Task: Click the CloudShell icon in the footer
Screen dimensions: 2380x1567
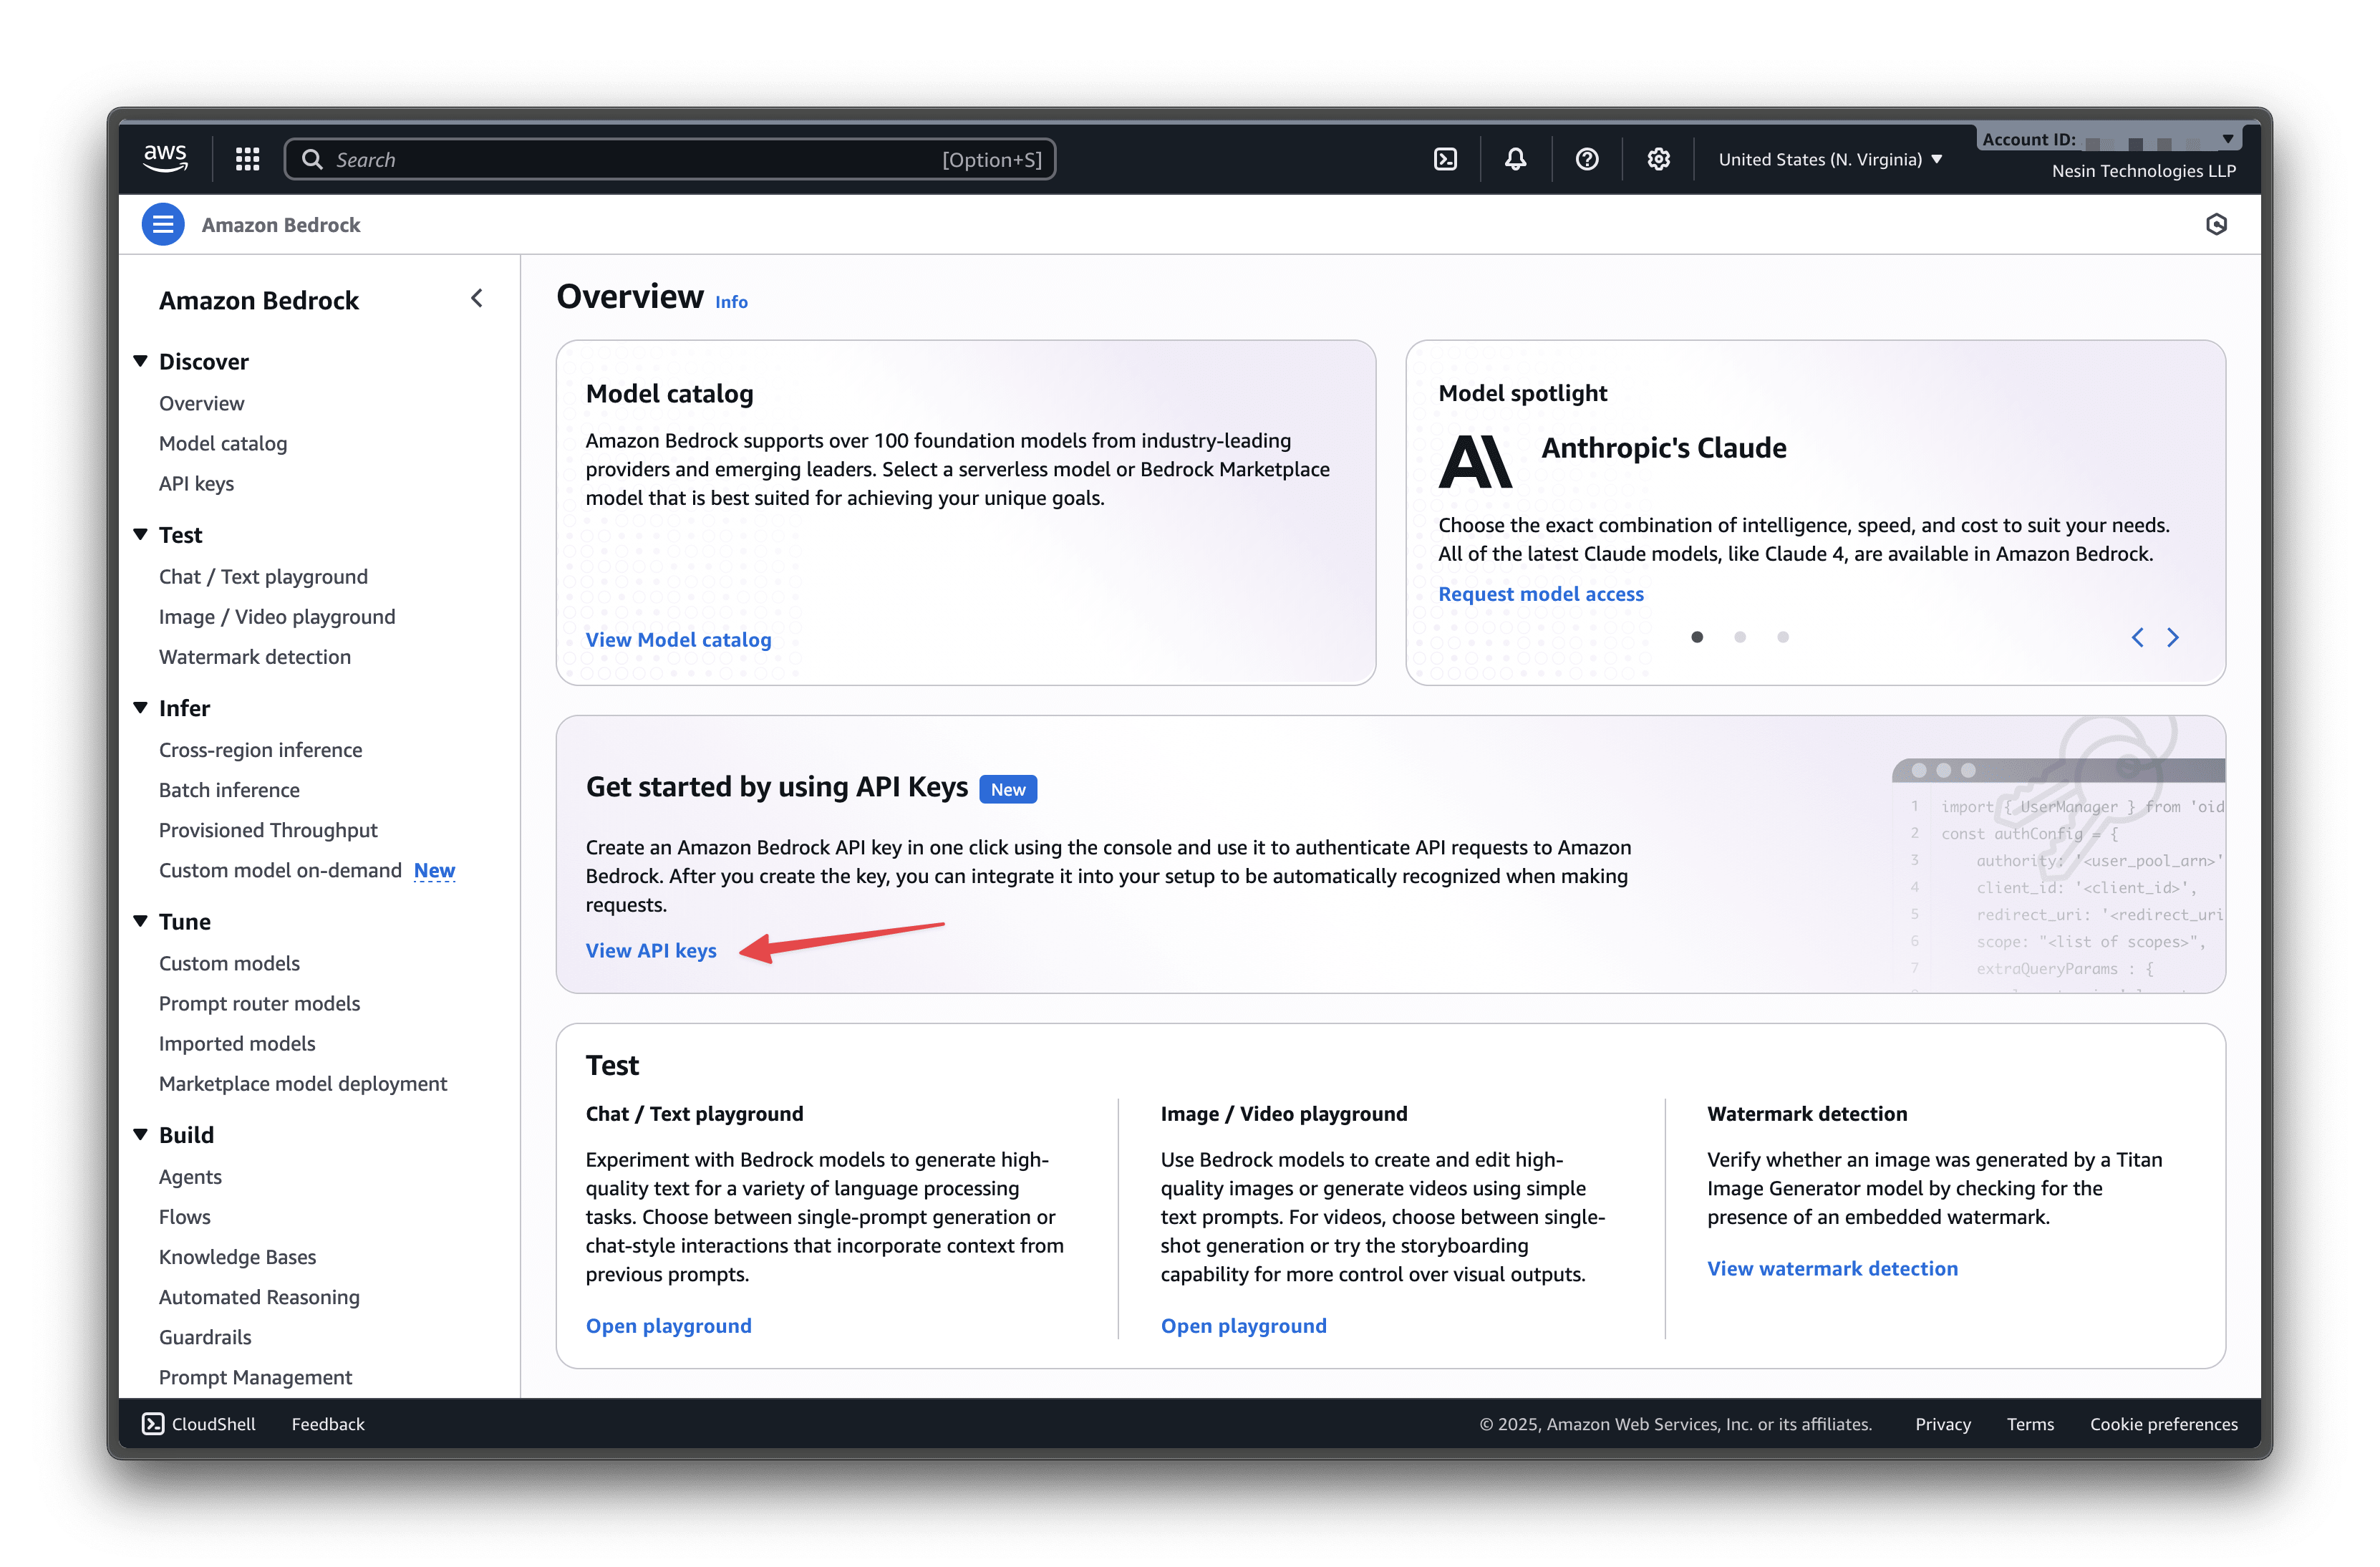Action: (153, 1424)
